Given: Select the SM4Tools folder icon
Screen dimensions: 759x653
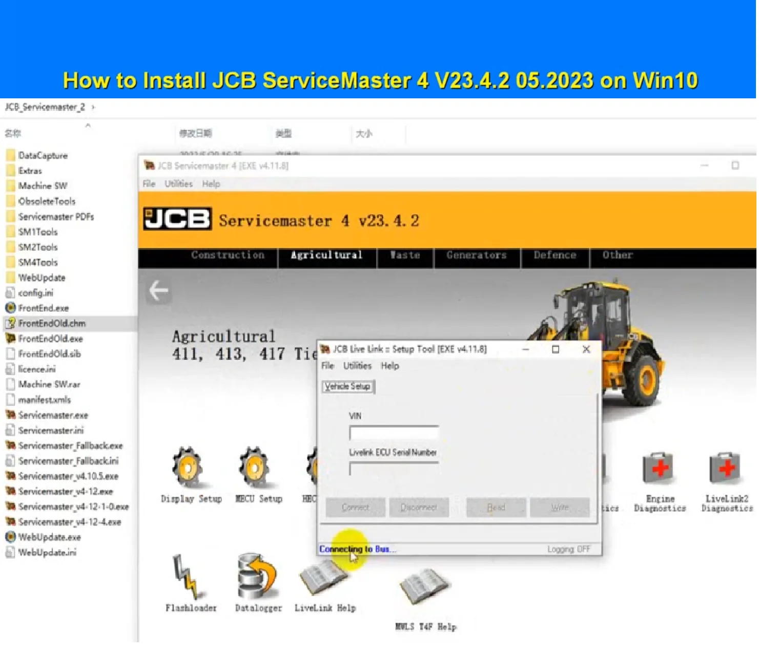Looking at the screenshot, I should (10, 263).
